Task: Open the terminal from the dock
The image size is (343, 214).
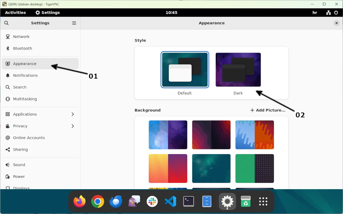Action: coord(188,201)
